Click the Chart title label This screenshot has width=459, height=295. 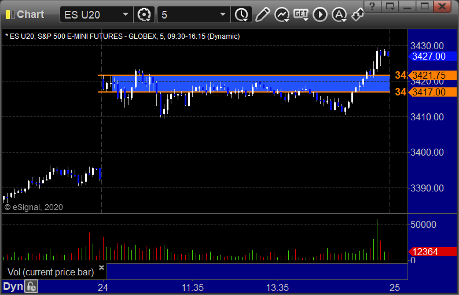point(31,14)
